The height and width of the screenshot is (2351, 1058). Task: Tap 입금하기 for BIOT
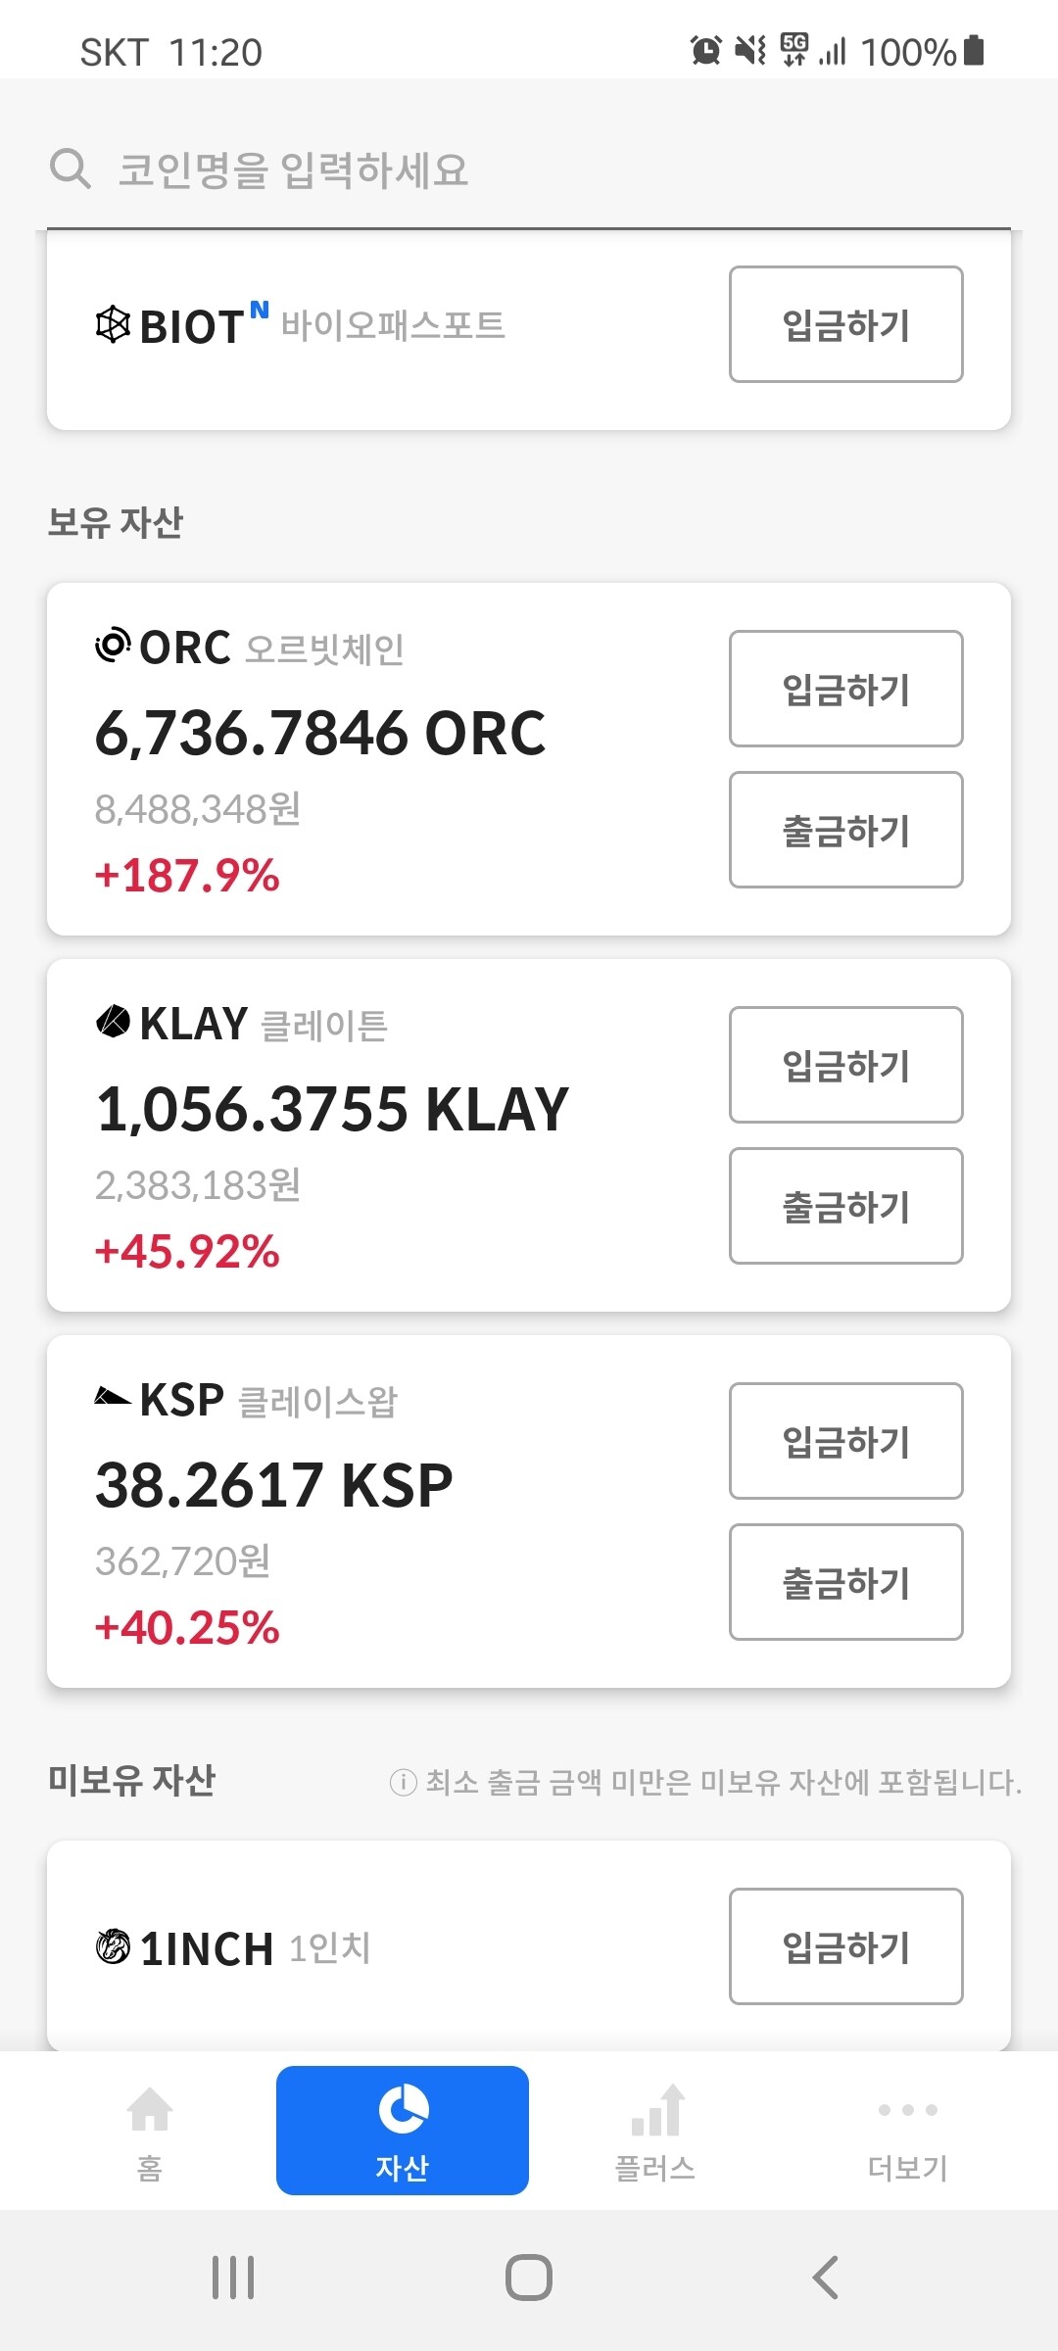[845, 324]
